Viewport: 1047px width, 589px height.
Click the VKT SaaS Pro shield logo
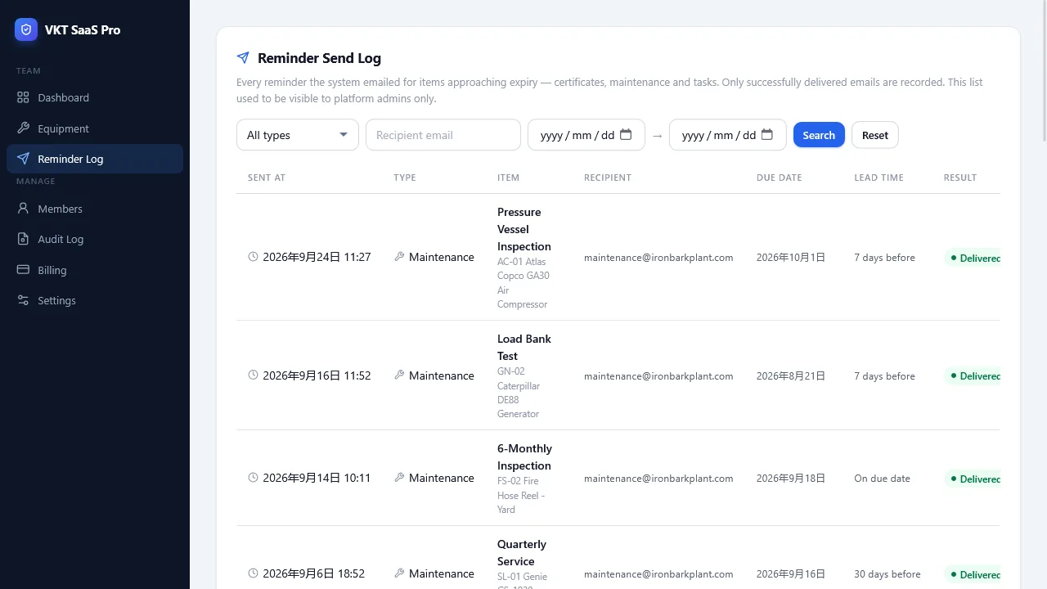[26, 29]
